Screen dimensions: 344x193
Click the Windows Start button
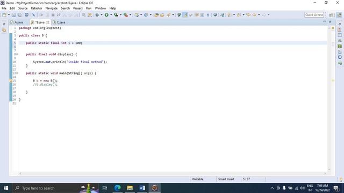coord(6,188)
